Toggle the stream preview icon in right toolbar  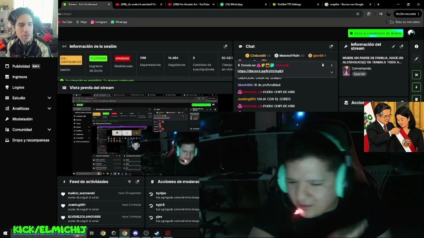tap(417, 75)
